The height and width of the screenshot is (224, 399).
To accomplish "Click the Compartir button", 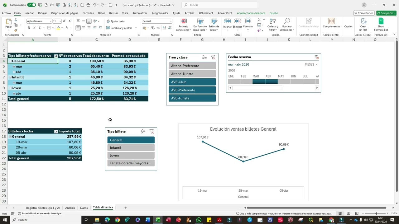I will (386, 13).
